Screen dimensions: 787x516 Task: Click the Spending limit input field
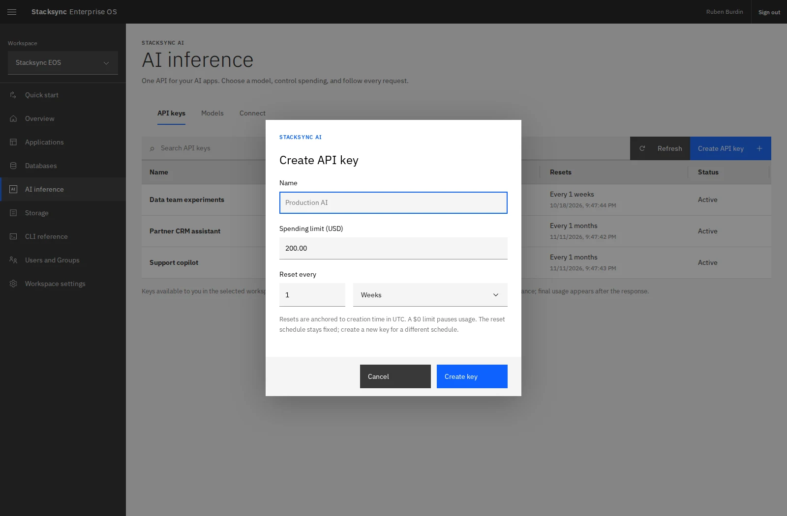click(393, 248)
